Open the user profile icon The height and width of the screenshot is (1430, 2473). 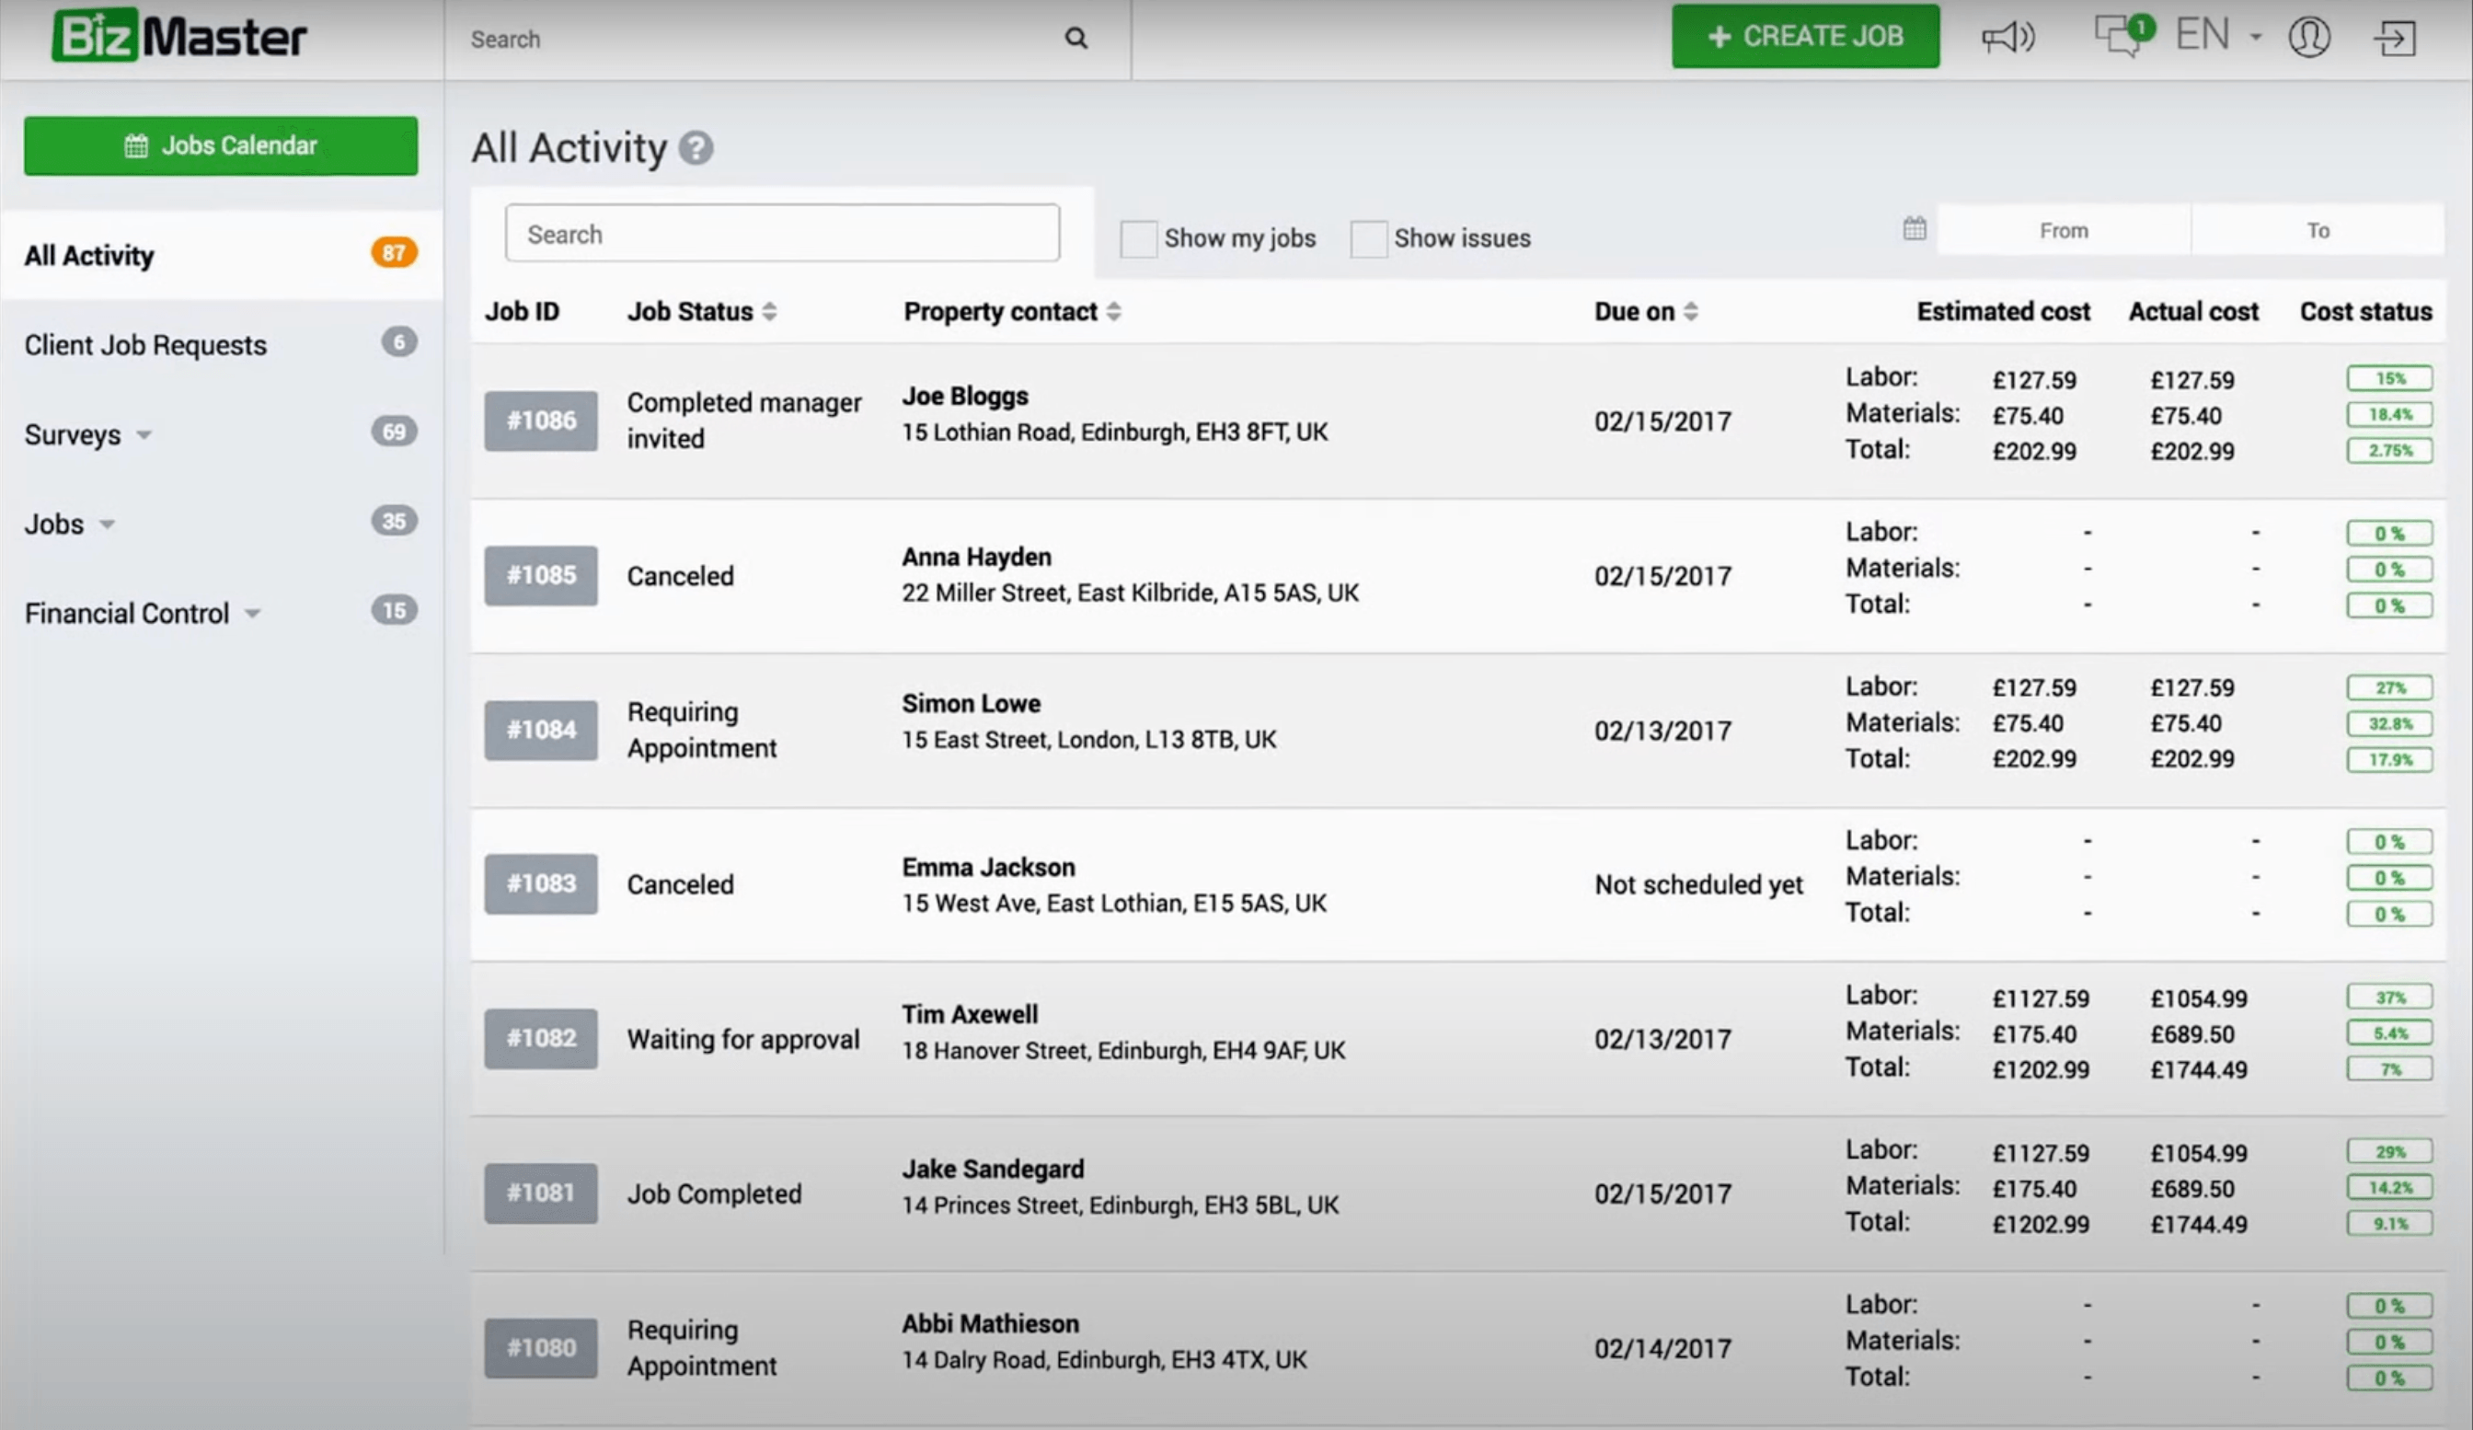pyautogui.click(x=2308, y=38)
